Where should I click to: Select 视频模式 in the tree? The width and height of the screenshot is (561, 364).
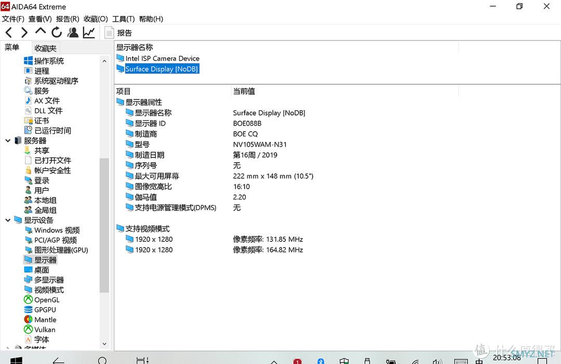click(44, 290)
